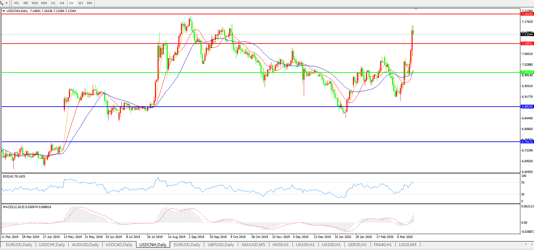The image size is (534, 250).
Task: Open the USOil,M5 chart tab
Action: click(407, 245)
